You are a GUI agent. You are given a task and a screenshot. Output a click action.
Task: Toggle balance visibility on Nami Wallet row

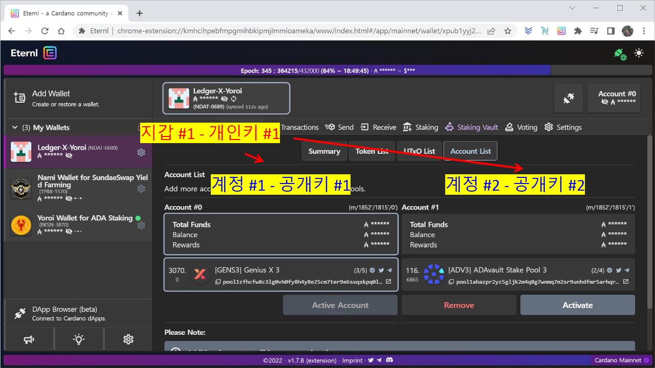pyautogui.click(x=69, y=198)
